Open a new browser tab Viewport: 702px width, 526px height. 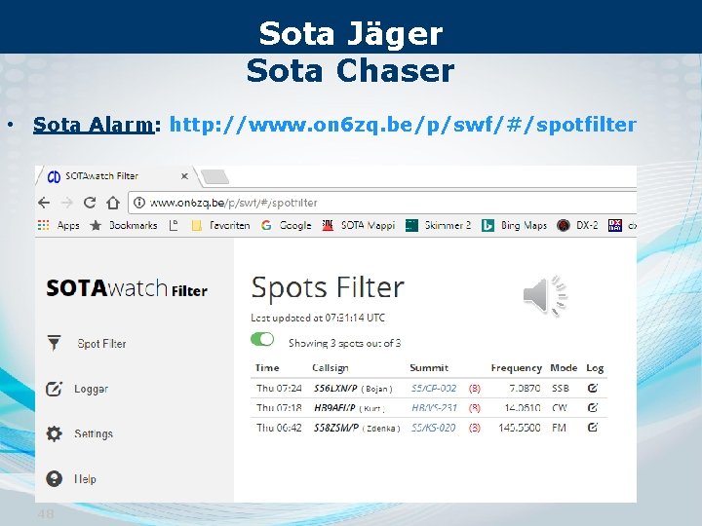pos(214,177)
